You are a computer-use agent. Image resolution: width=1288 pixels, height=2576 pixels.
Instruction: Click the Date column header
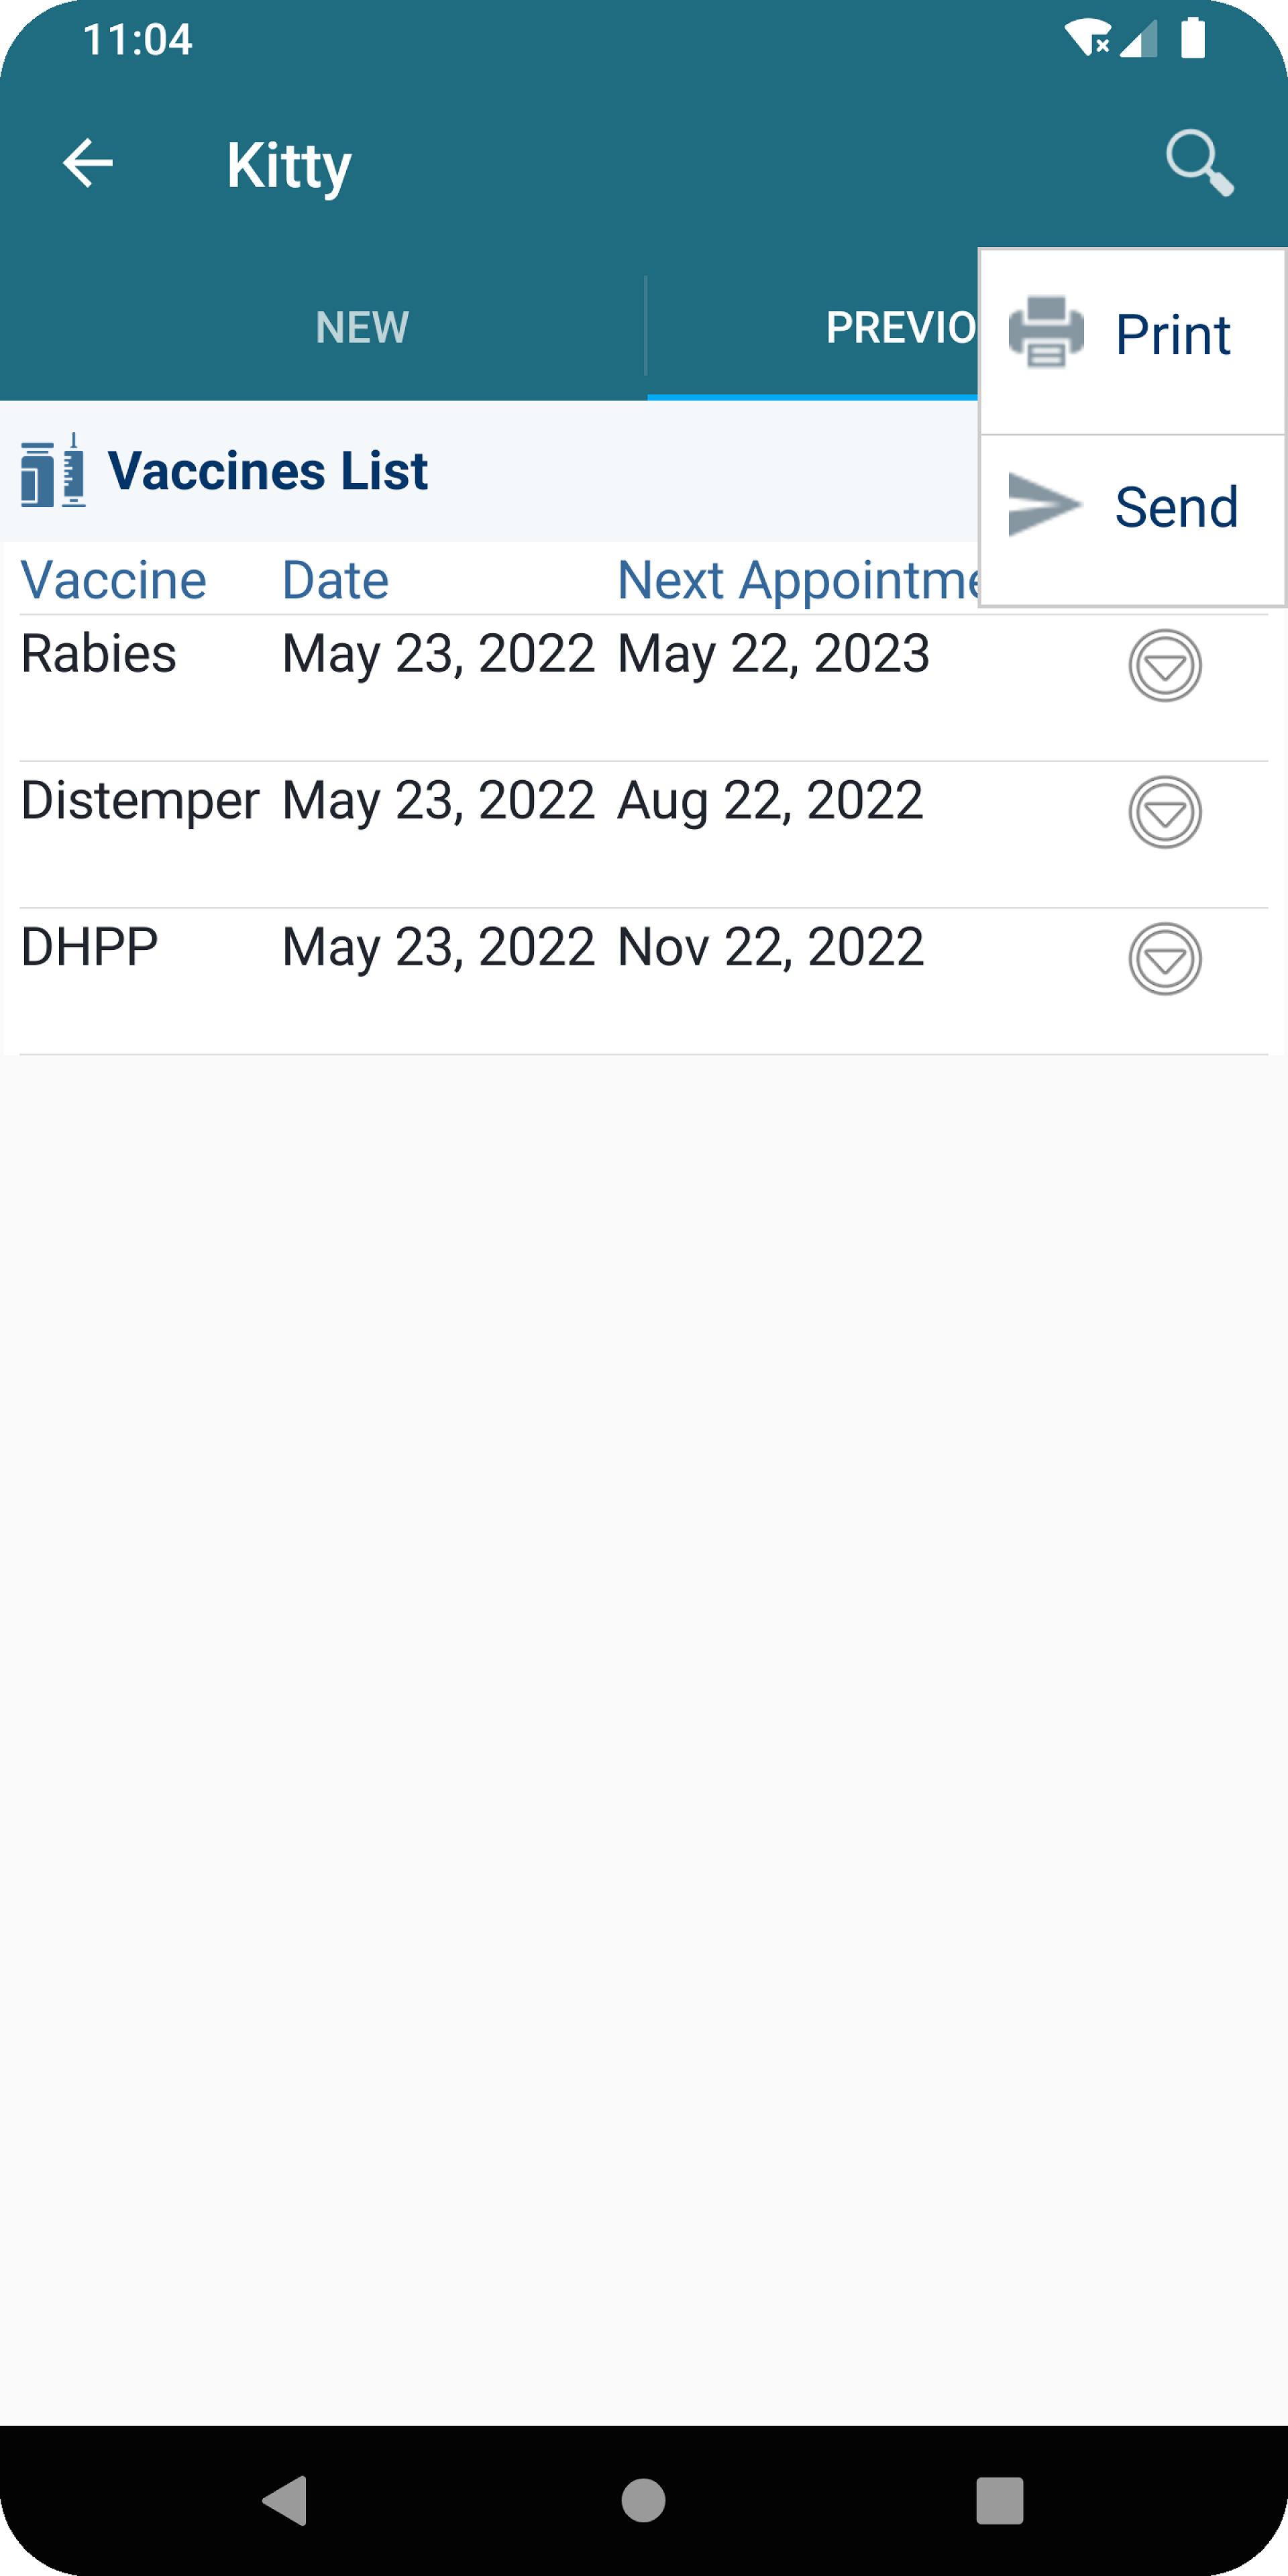336,580
